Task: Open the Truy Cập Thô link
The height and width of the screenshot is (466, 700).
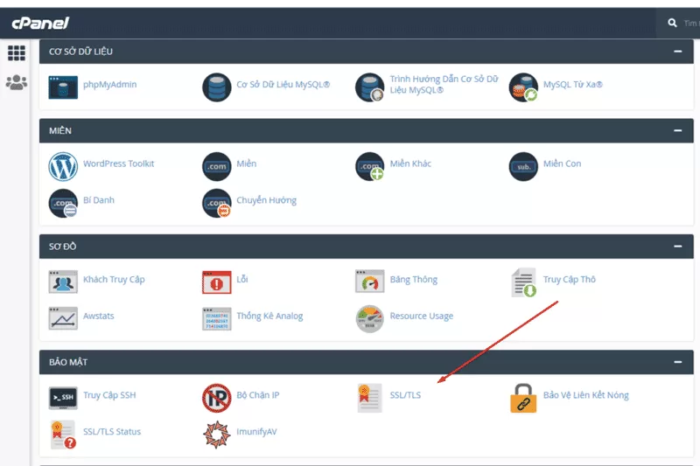Action: click(x=570, y=279)
